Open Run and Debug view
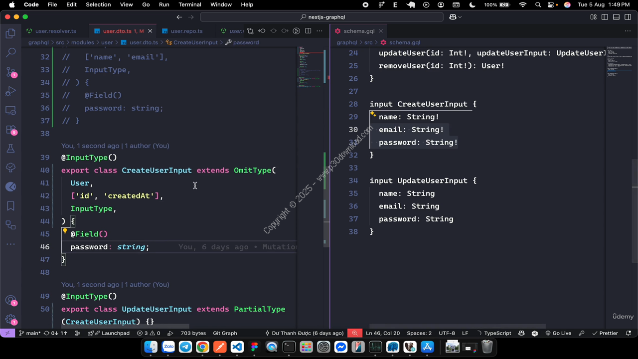 [x=10, y=91]
